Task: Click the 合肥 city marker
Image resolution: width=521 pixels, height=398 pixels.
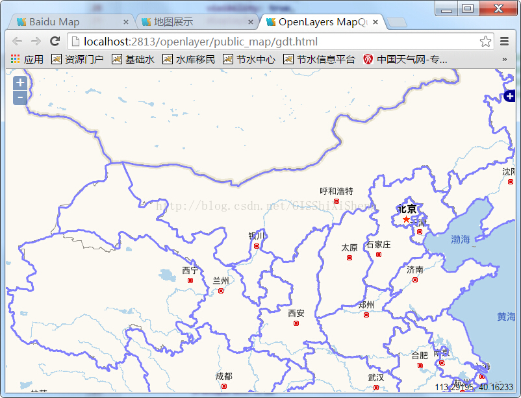Action: click(420, 366)
